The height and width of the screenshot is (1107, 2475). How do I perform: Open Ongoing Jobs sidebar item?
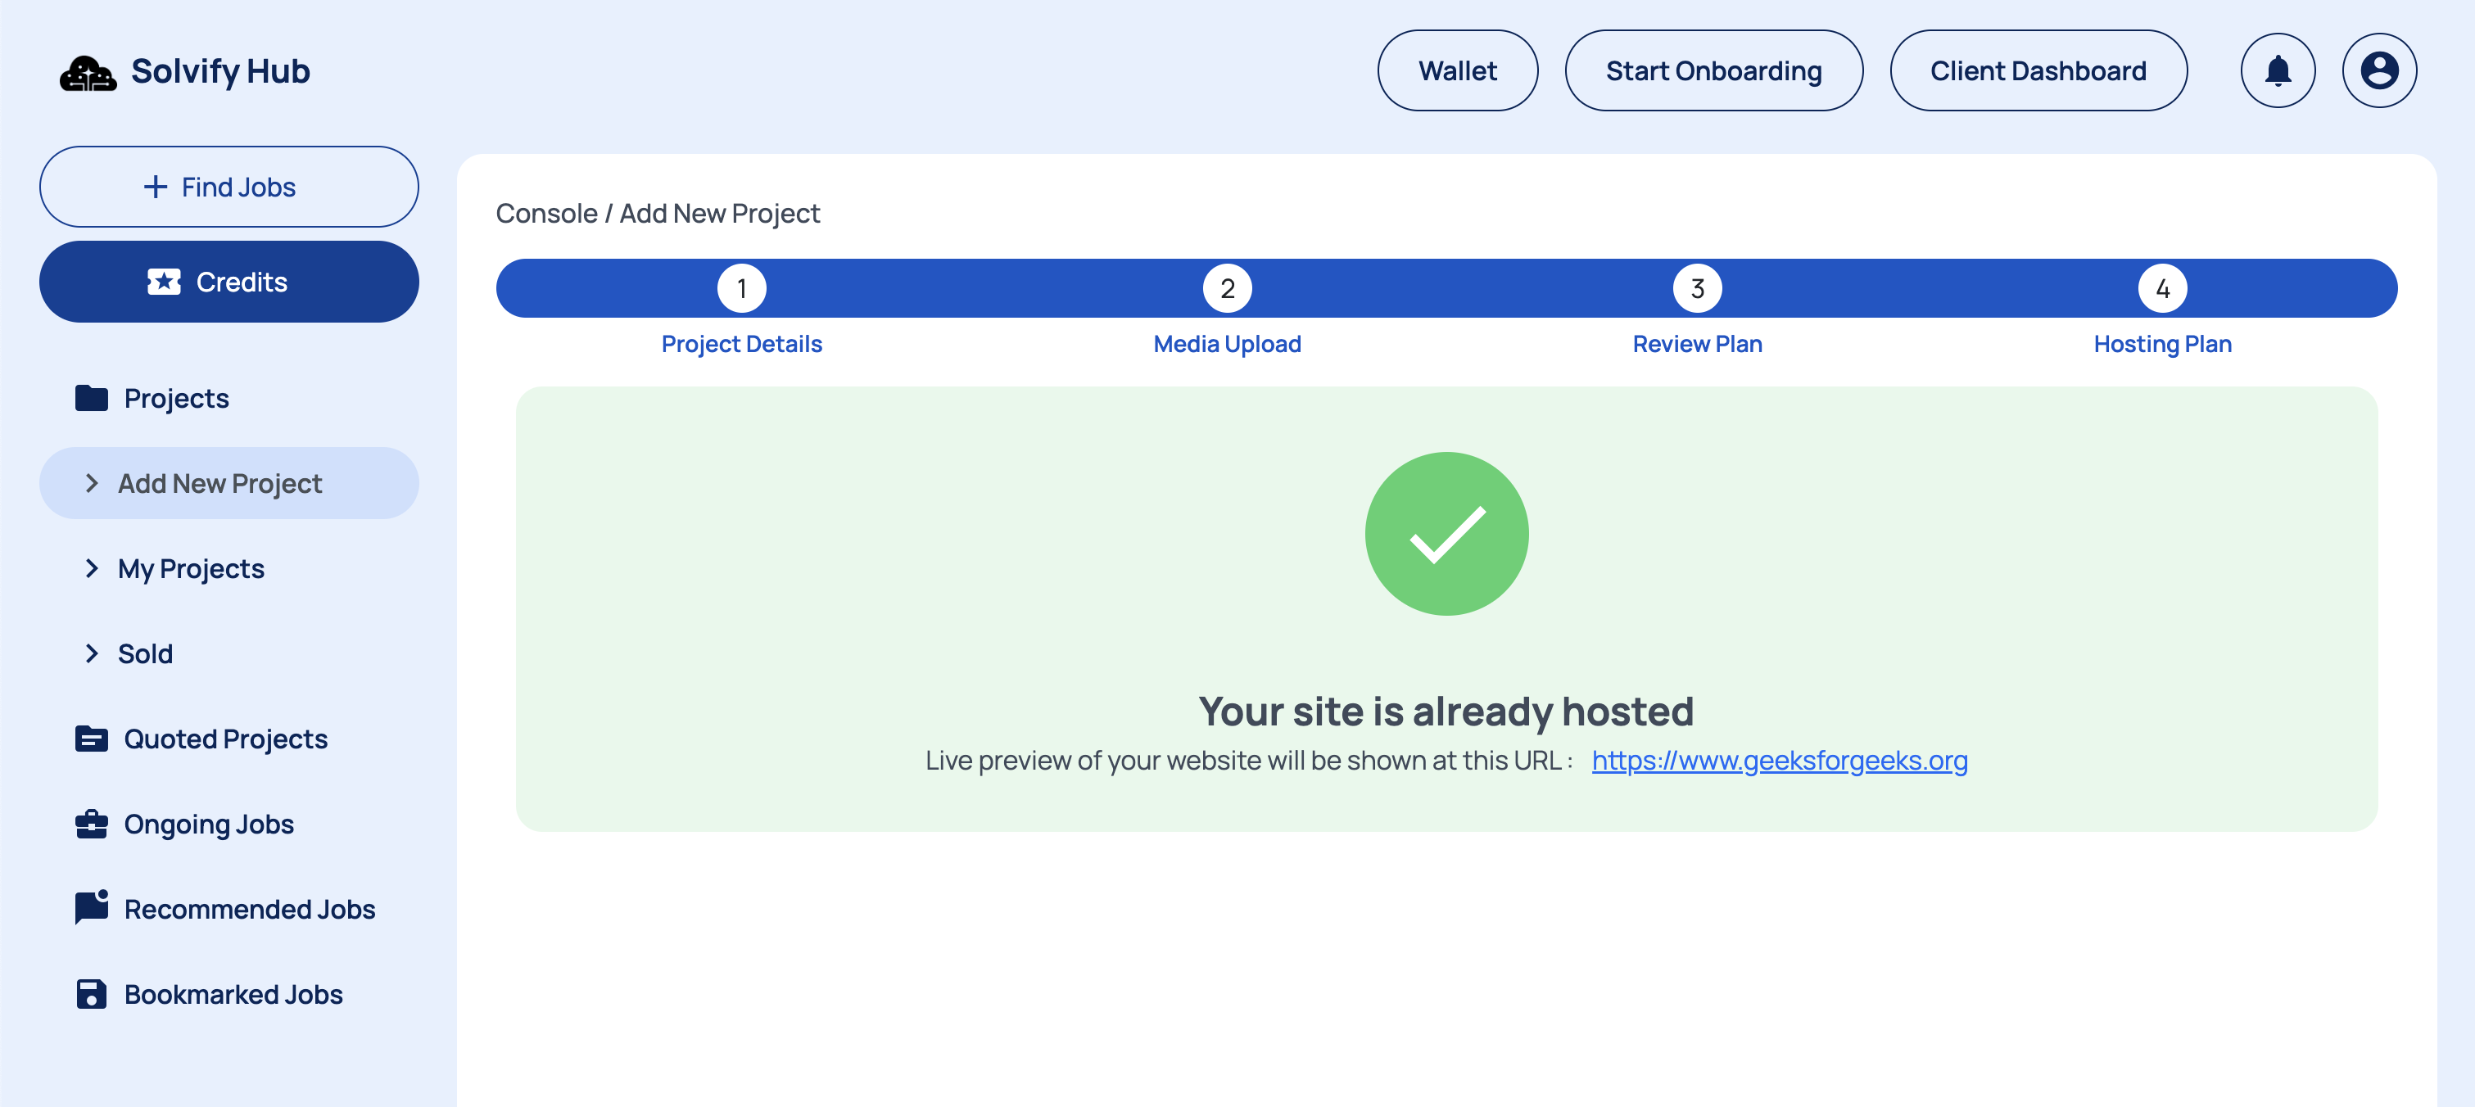(228, 824)
